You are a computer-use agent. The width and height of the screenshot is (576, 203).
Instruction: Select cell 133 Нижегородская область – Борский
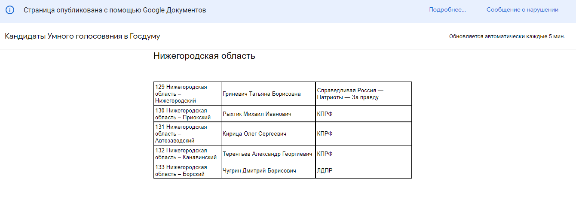coord(187,170)
